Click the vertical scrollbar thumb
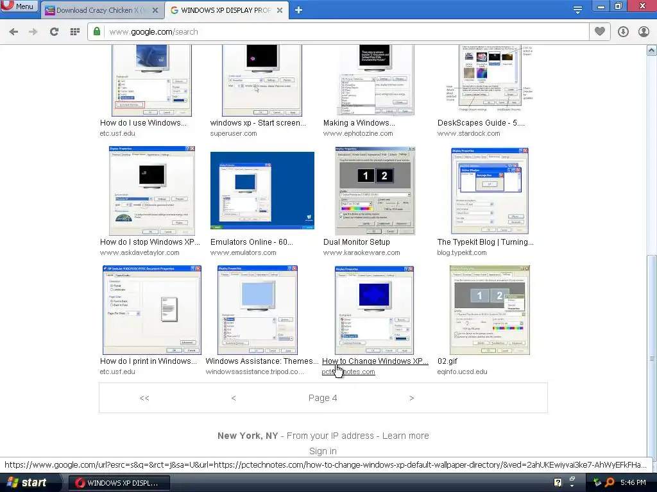The image size is (657, 492). (652, 357)
